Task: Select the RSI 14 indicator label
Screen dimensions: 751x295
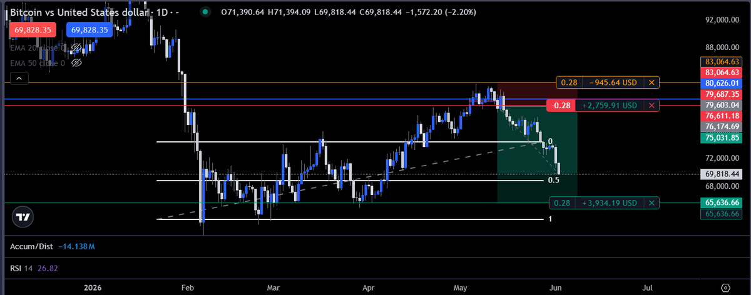Action: pos(22,268)
